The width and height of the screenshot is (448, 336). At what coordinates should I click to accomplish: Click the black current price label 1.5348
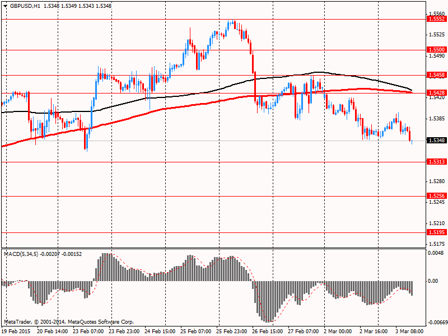[436, 141]
